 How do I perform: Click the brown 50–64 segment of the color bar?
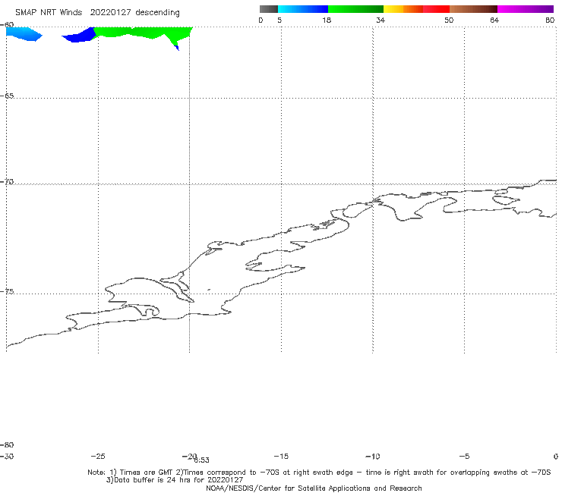point(473,9)
